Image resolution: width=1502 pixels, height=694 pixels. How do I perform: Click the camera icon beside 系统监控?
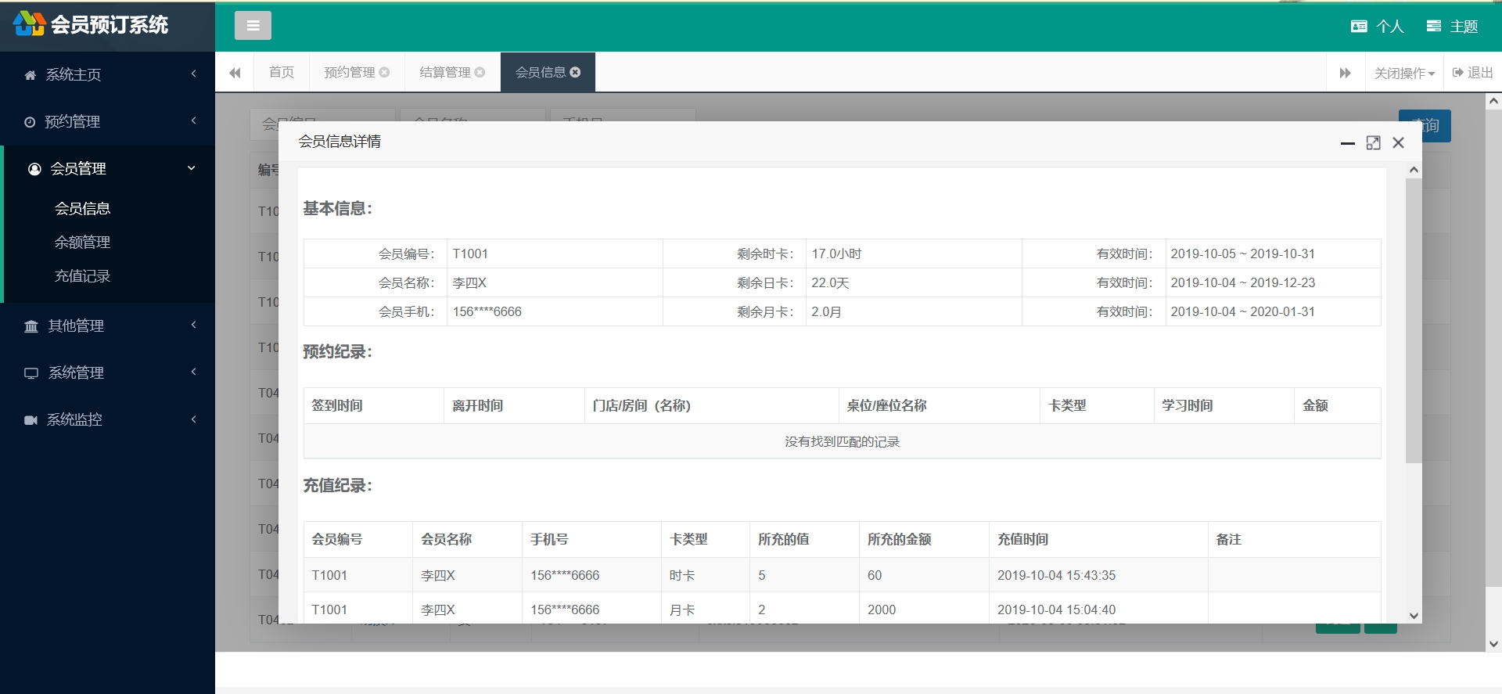[31, 420]
